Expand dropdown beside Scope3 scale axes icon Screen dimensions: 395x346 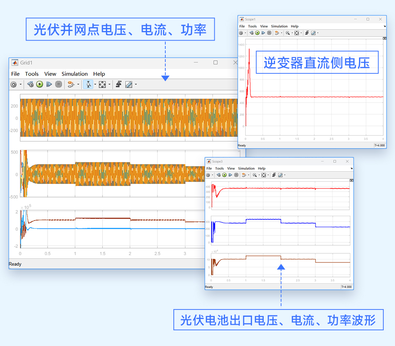(x=268, y=175)
